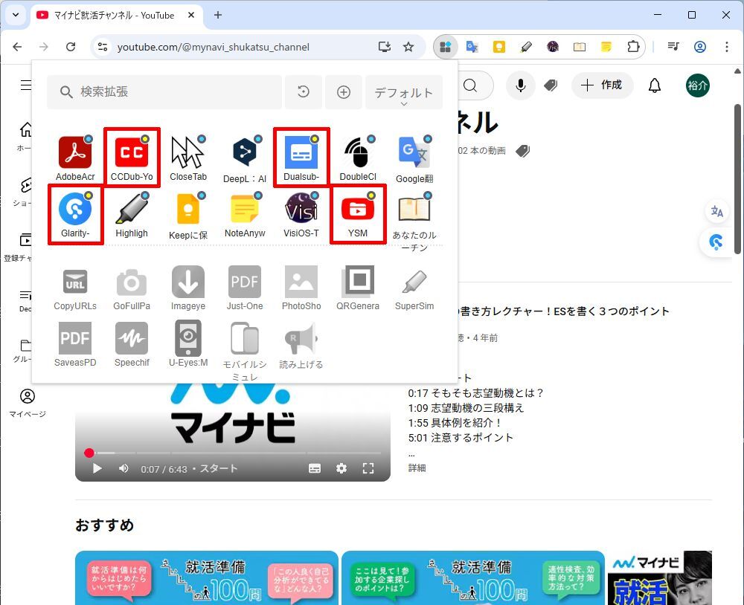Start voice search with the microphone
The height and width of the screenshot is (605, 744).
tap(521, 85)
